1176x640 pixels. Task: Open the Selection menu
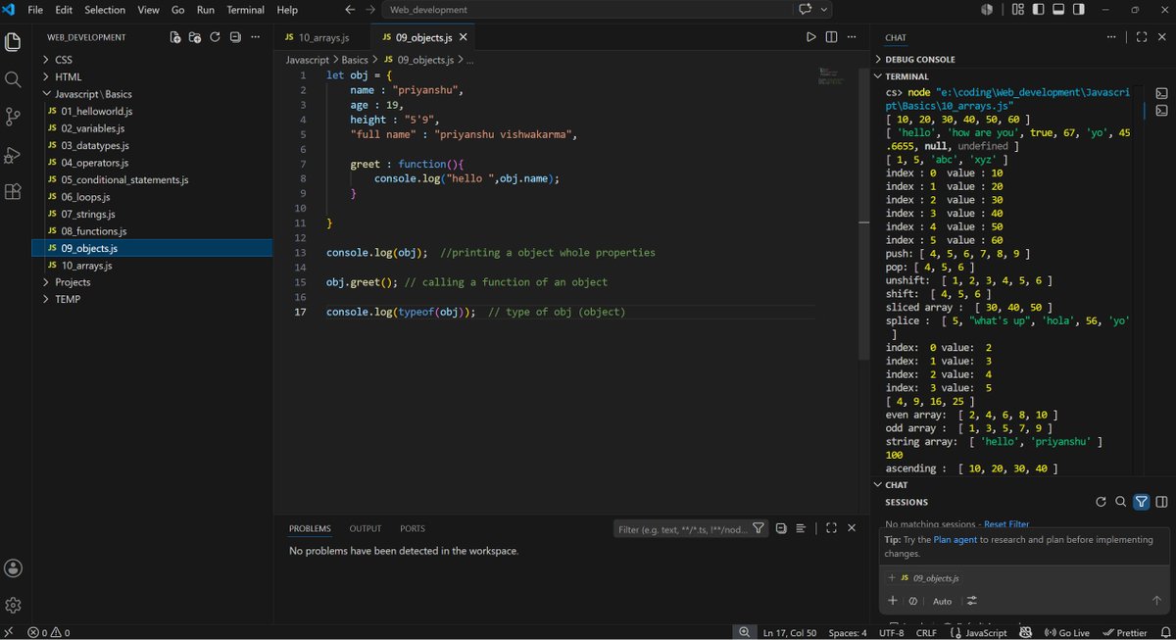click(105, 10)
